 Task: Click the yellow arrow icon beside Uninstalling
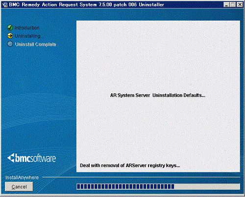coord(10,36)
